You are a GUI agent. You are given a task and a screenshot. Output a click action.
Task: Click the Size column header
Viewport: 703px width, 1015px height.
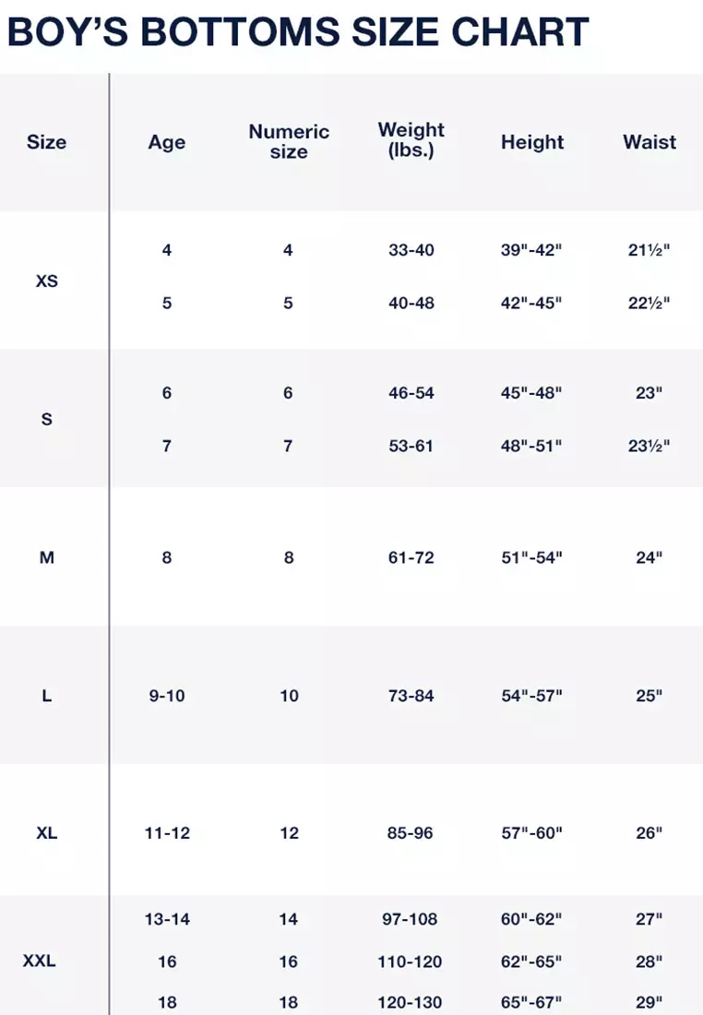coord(46,142)
